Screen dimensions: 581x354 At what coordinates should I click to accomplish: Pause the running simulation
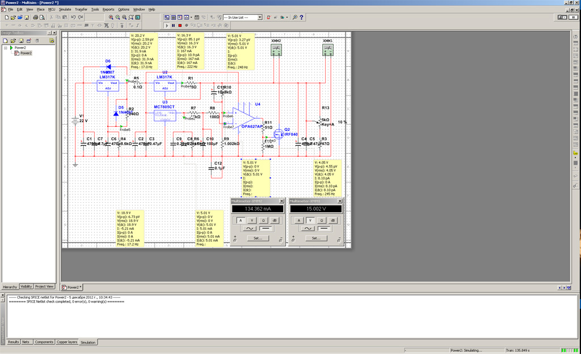pyautogui.click(x=173, y=25)
